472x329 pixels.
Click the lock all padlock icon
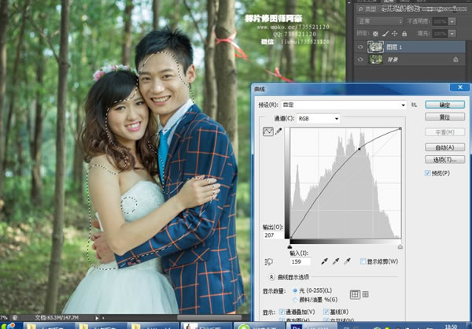click(404, 33)
